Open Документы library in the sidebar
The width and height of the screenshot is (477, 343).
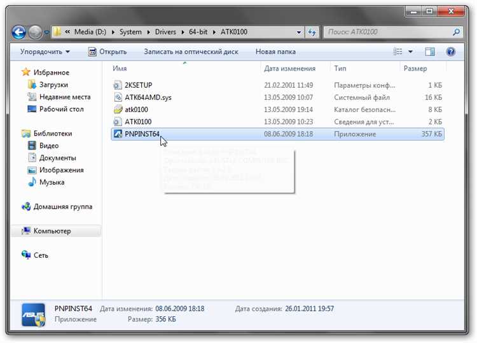(57, 158)
